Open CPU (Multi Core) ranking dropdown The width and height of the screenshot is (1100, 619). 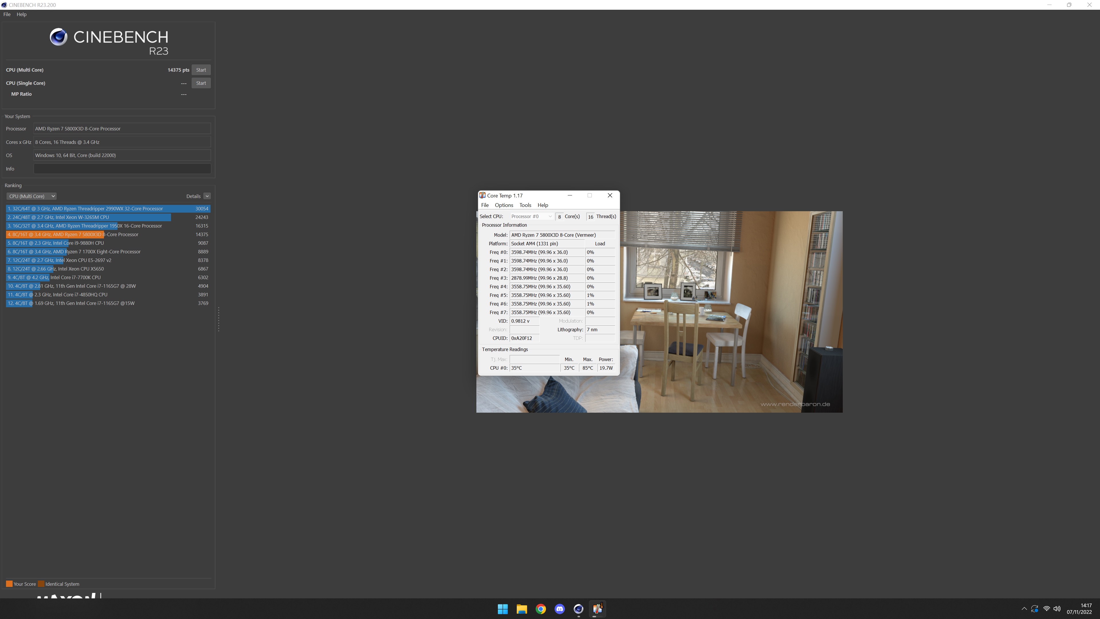pyautogui.click(x=31, y=196)
